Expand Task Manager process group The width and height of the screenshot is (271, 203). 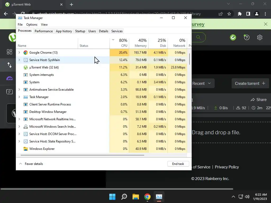(x=19, y=97)
